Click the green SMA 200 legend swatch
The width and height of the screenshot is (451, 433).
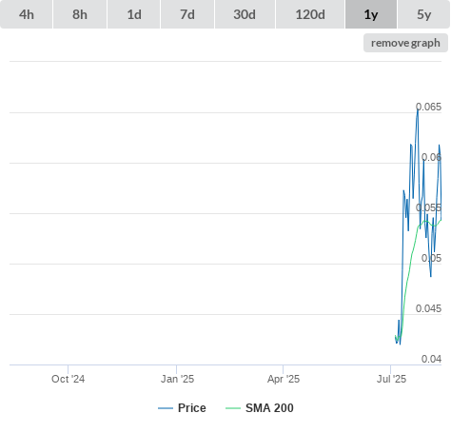[x=233, y=408]
